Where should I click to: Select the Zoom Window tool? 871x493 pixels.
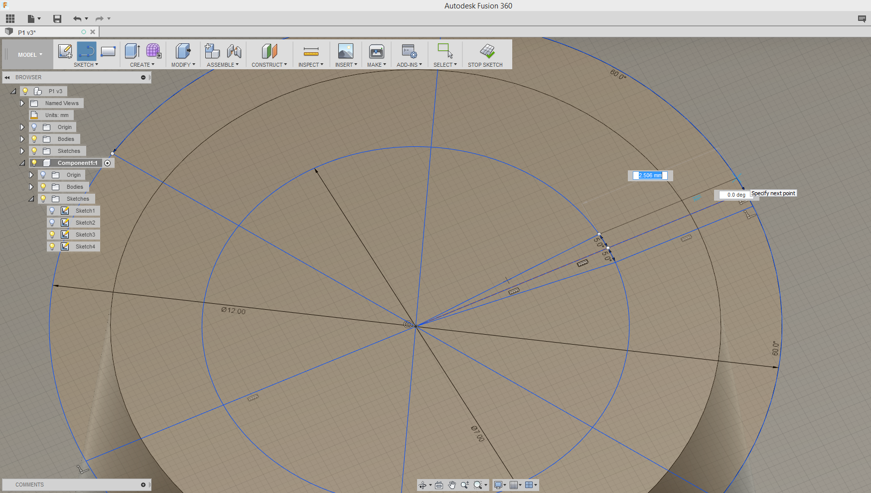coord(465,485)
